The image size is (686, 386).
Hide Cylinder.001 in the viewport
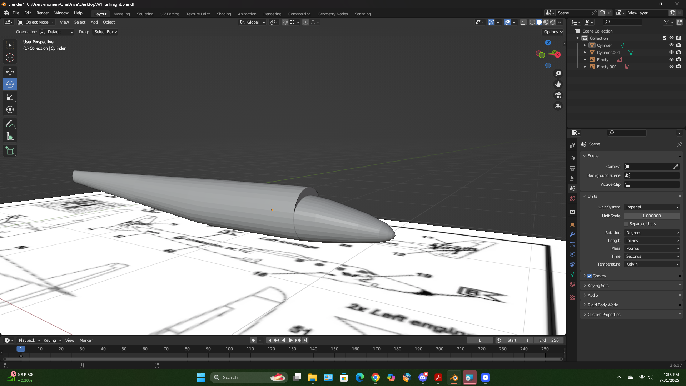pos(671,53)
